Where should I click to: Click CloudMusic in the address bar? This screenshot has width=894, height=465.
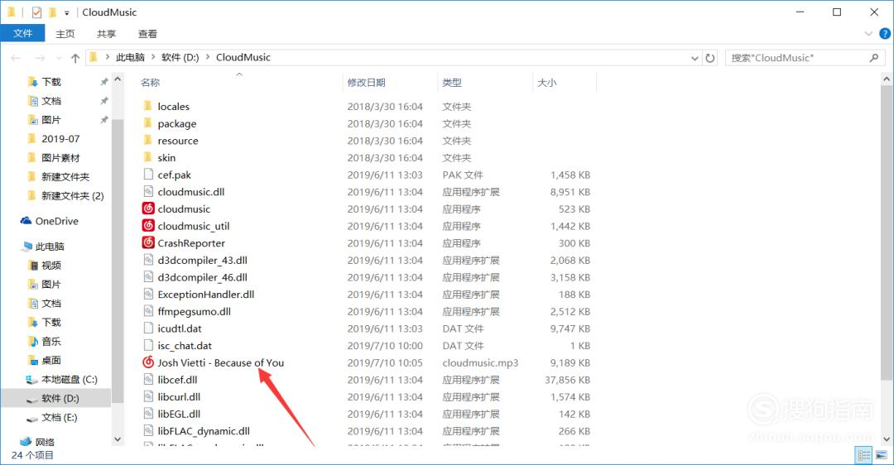click(x=243, y=57)
